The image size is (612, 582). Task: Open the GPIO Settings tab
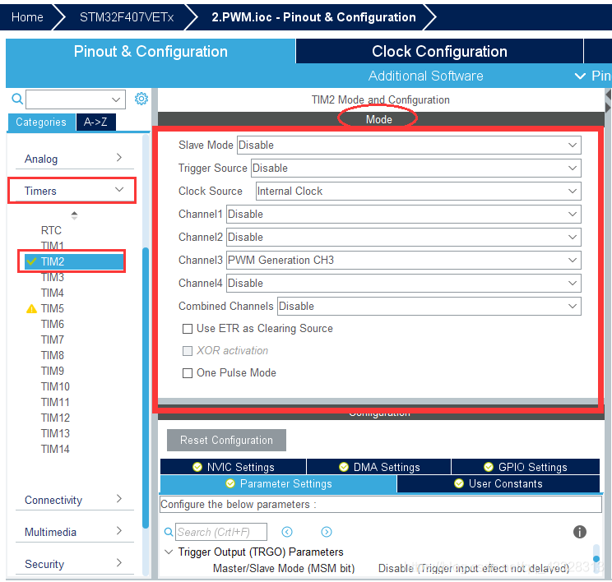click(526, 467)
